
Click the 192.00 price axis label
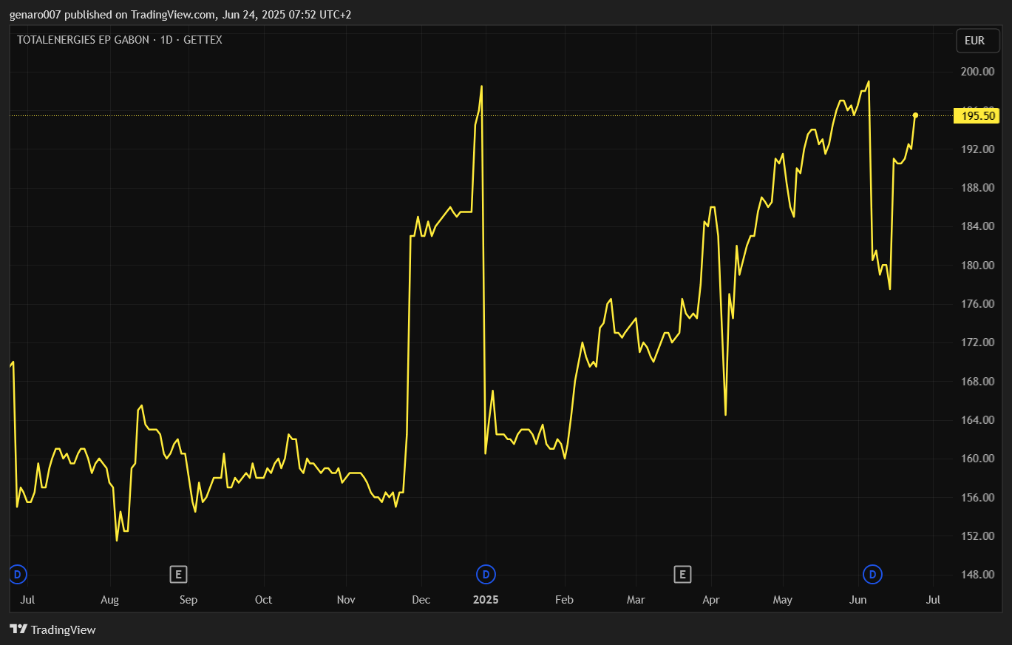coord(977,149)
